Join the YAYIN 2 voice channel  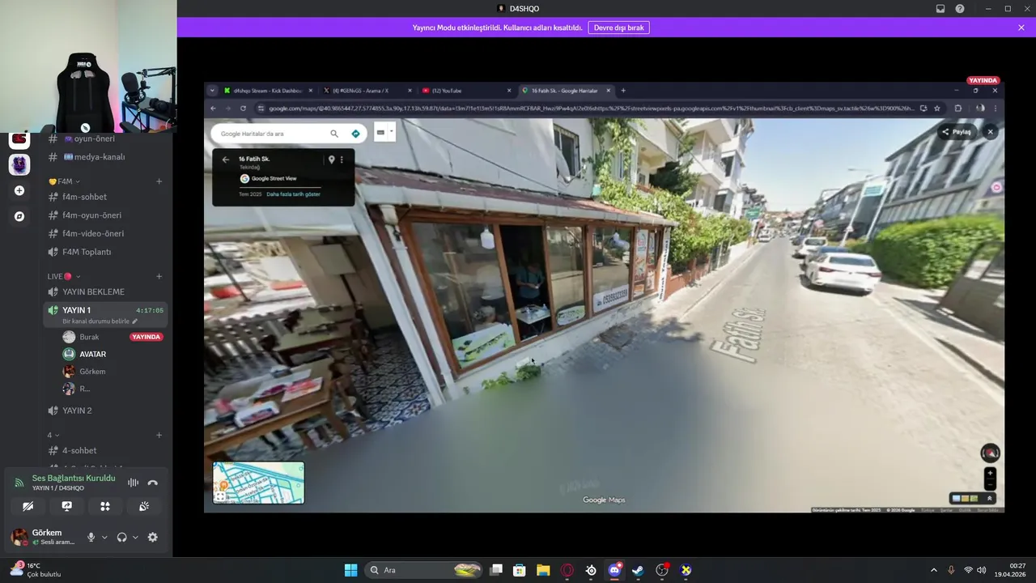[105, 411]
